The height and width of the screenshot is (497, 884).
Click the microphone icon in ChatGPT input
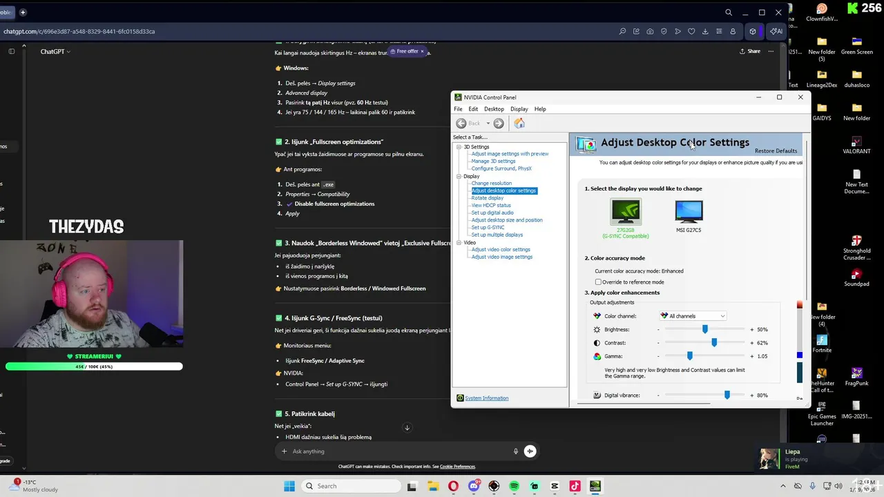tap(515, 451)
